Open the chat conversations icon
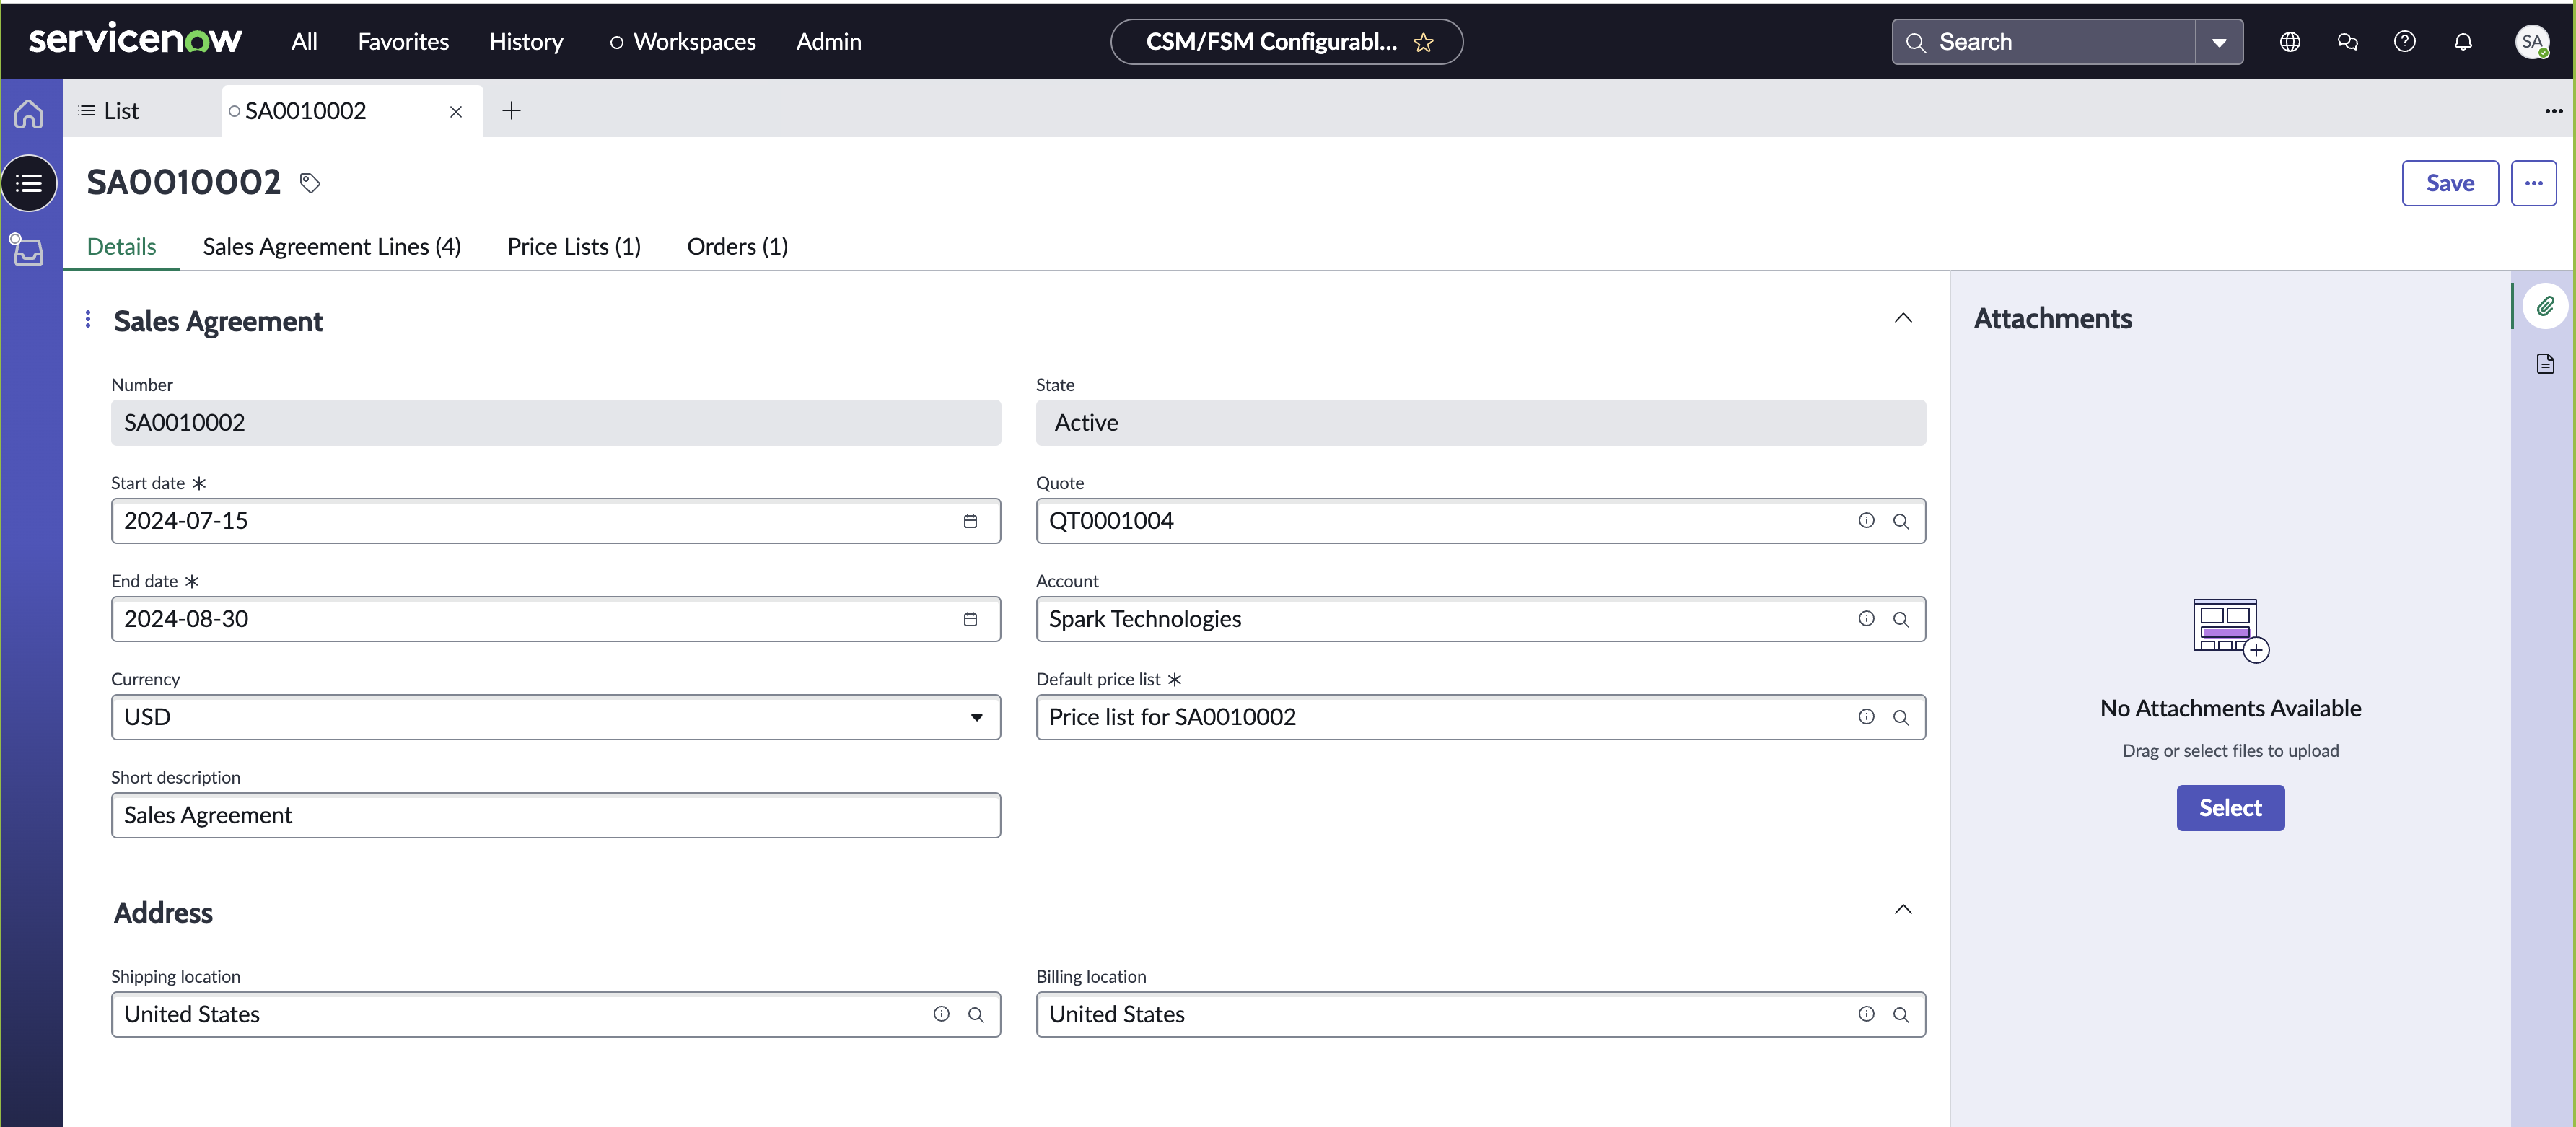 [x=2347, y=42]
